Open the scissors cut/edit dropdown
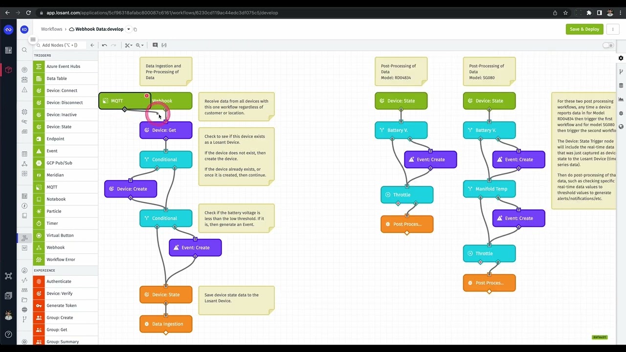The width and height of the screenshot is (626, 352). point(128,45)
